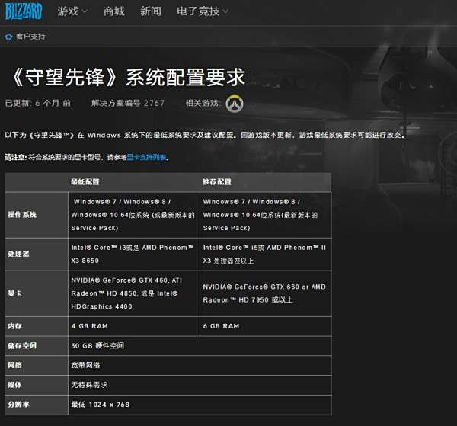
Task: Click the 客户支持 breadcrumb link
Action: pyautogui.click(x=30, y=37)
